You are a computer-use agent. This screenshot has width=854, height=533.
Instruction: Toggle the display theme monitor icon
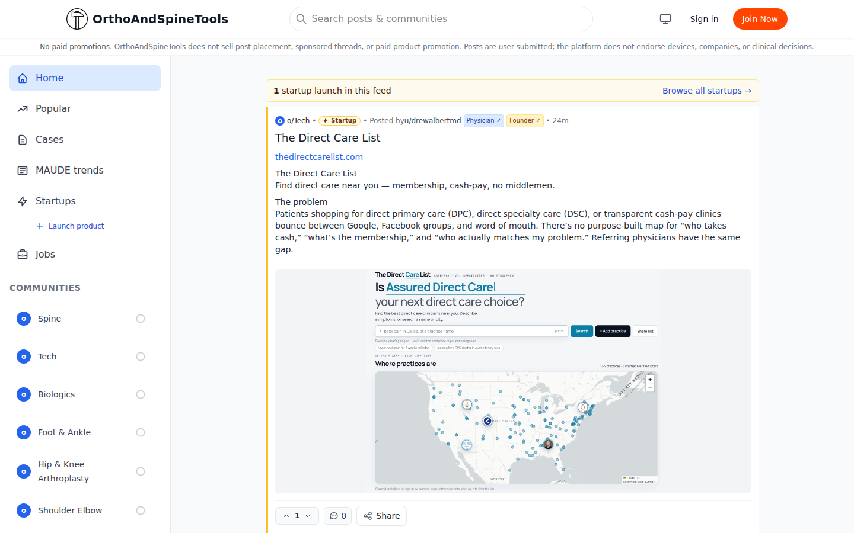pos(665,19)
